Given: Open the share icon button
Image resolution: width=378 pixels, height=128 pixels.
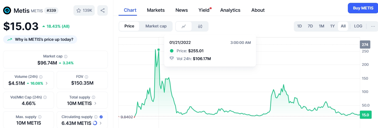Looking at the screenshot, I should tap(103, 10).
